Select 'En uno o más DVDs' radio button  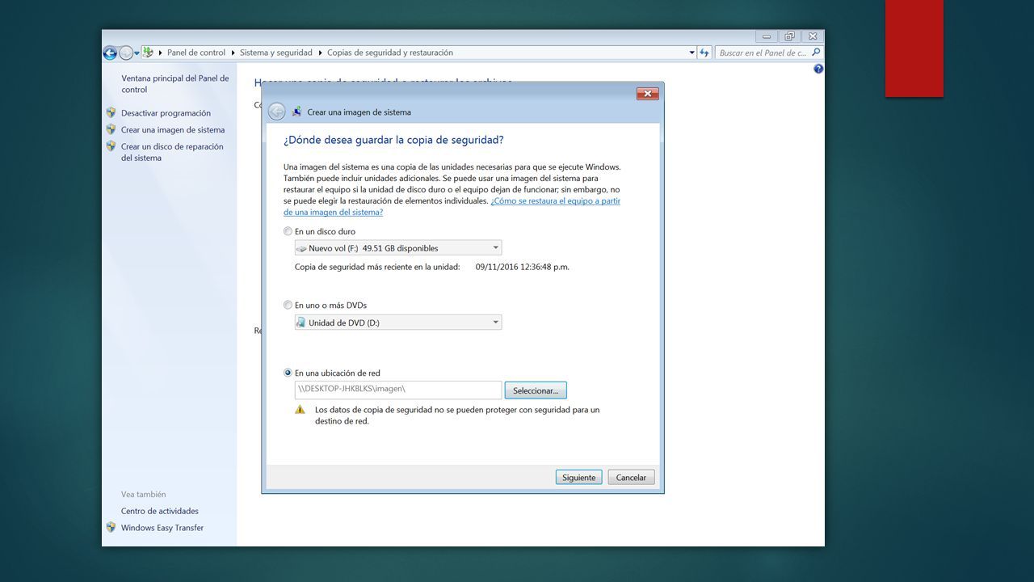[x=288, y=306]
